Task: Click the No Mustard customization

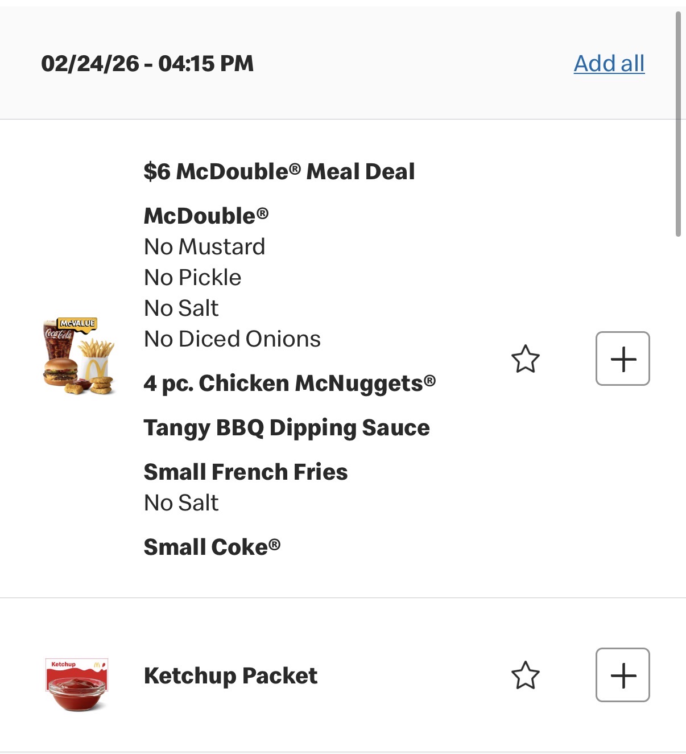Action: [x=205, y=247]
